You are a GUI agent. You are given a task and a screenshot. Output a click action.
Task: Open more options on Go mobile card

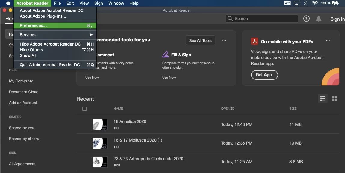click(x=328, y=40)
